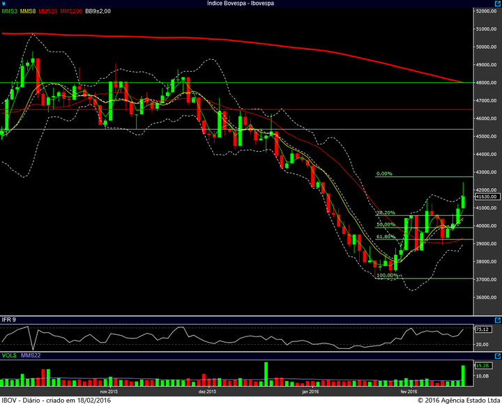Click the nov 2015 date axis label
Screen dimensions: 502x404
point(109,391)
